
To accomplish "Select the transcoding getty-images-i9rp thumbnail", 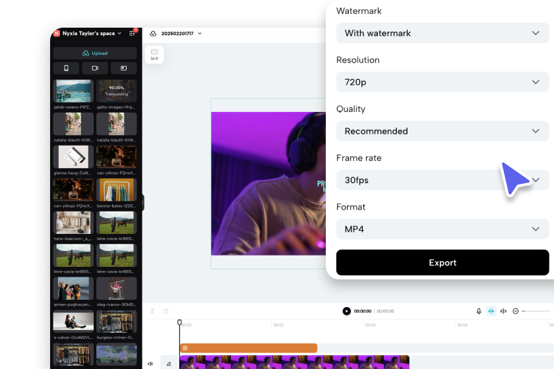I will pos(117,91).
